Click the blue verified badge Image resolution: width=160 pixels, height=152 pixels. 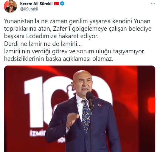pos(62,4)
